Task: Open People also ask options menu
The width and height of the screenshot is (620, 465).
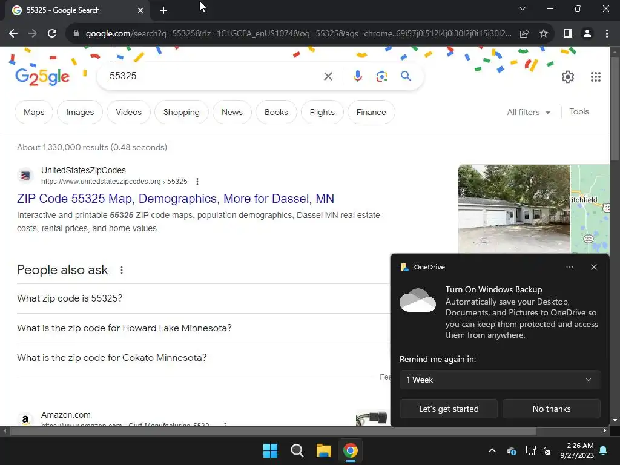Action: (121, 270)
